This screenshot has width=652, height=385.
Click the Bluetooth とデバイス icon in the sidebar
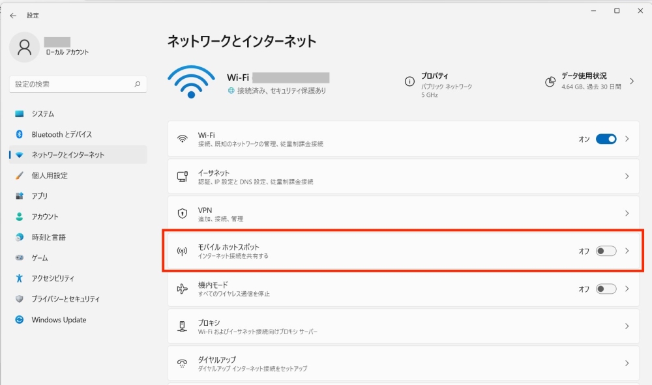[19, 134]
